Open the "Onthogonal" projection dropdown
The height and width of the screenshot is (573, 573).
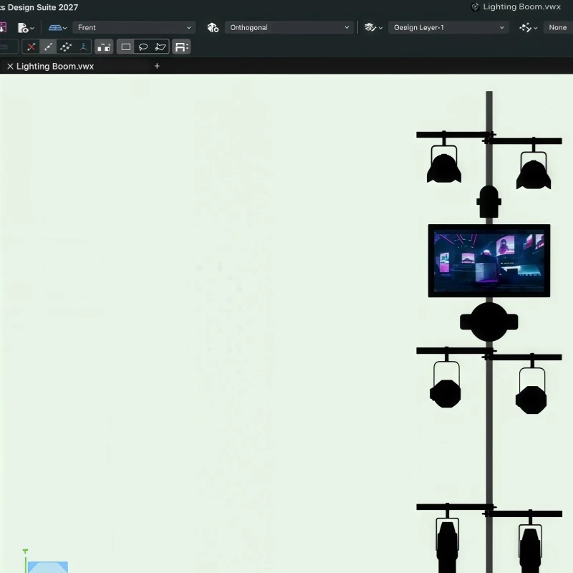[289, 27]
